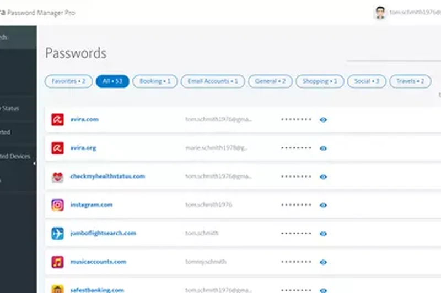This screenshot has height=293, width=441.
Task: Show Email Accounts passwords
Action: click(x=213, y=81)
